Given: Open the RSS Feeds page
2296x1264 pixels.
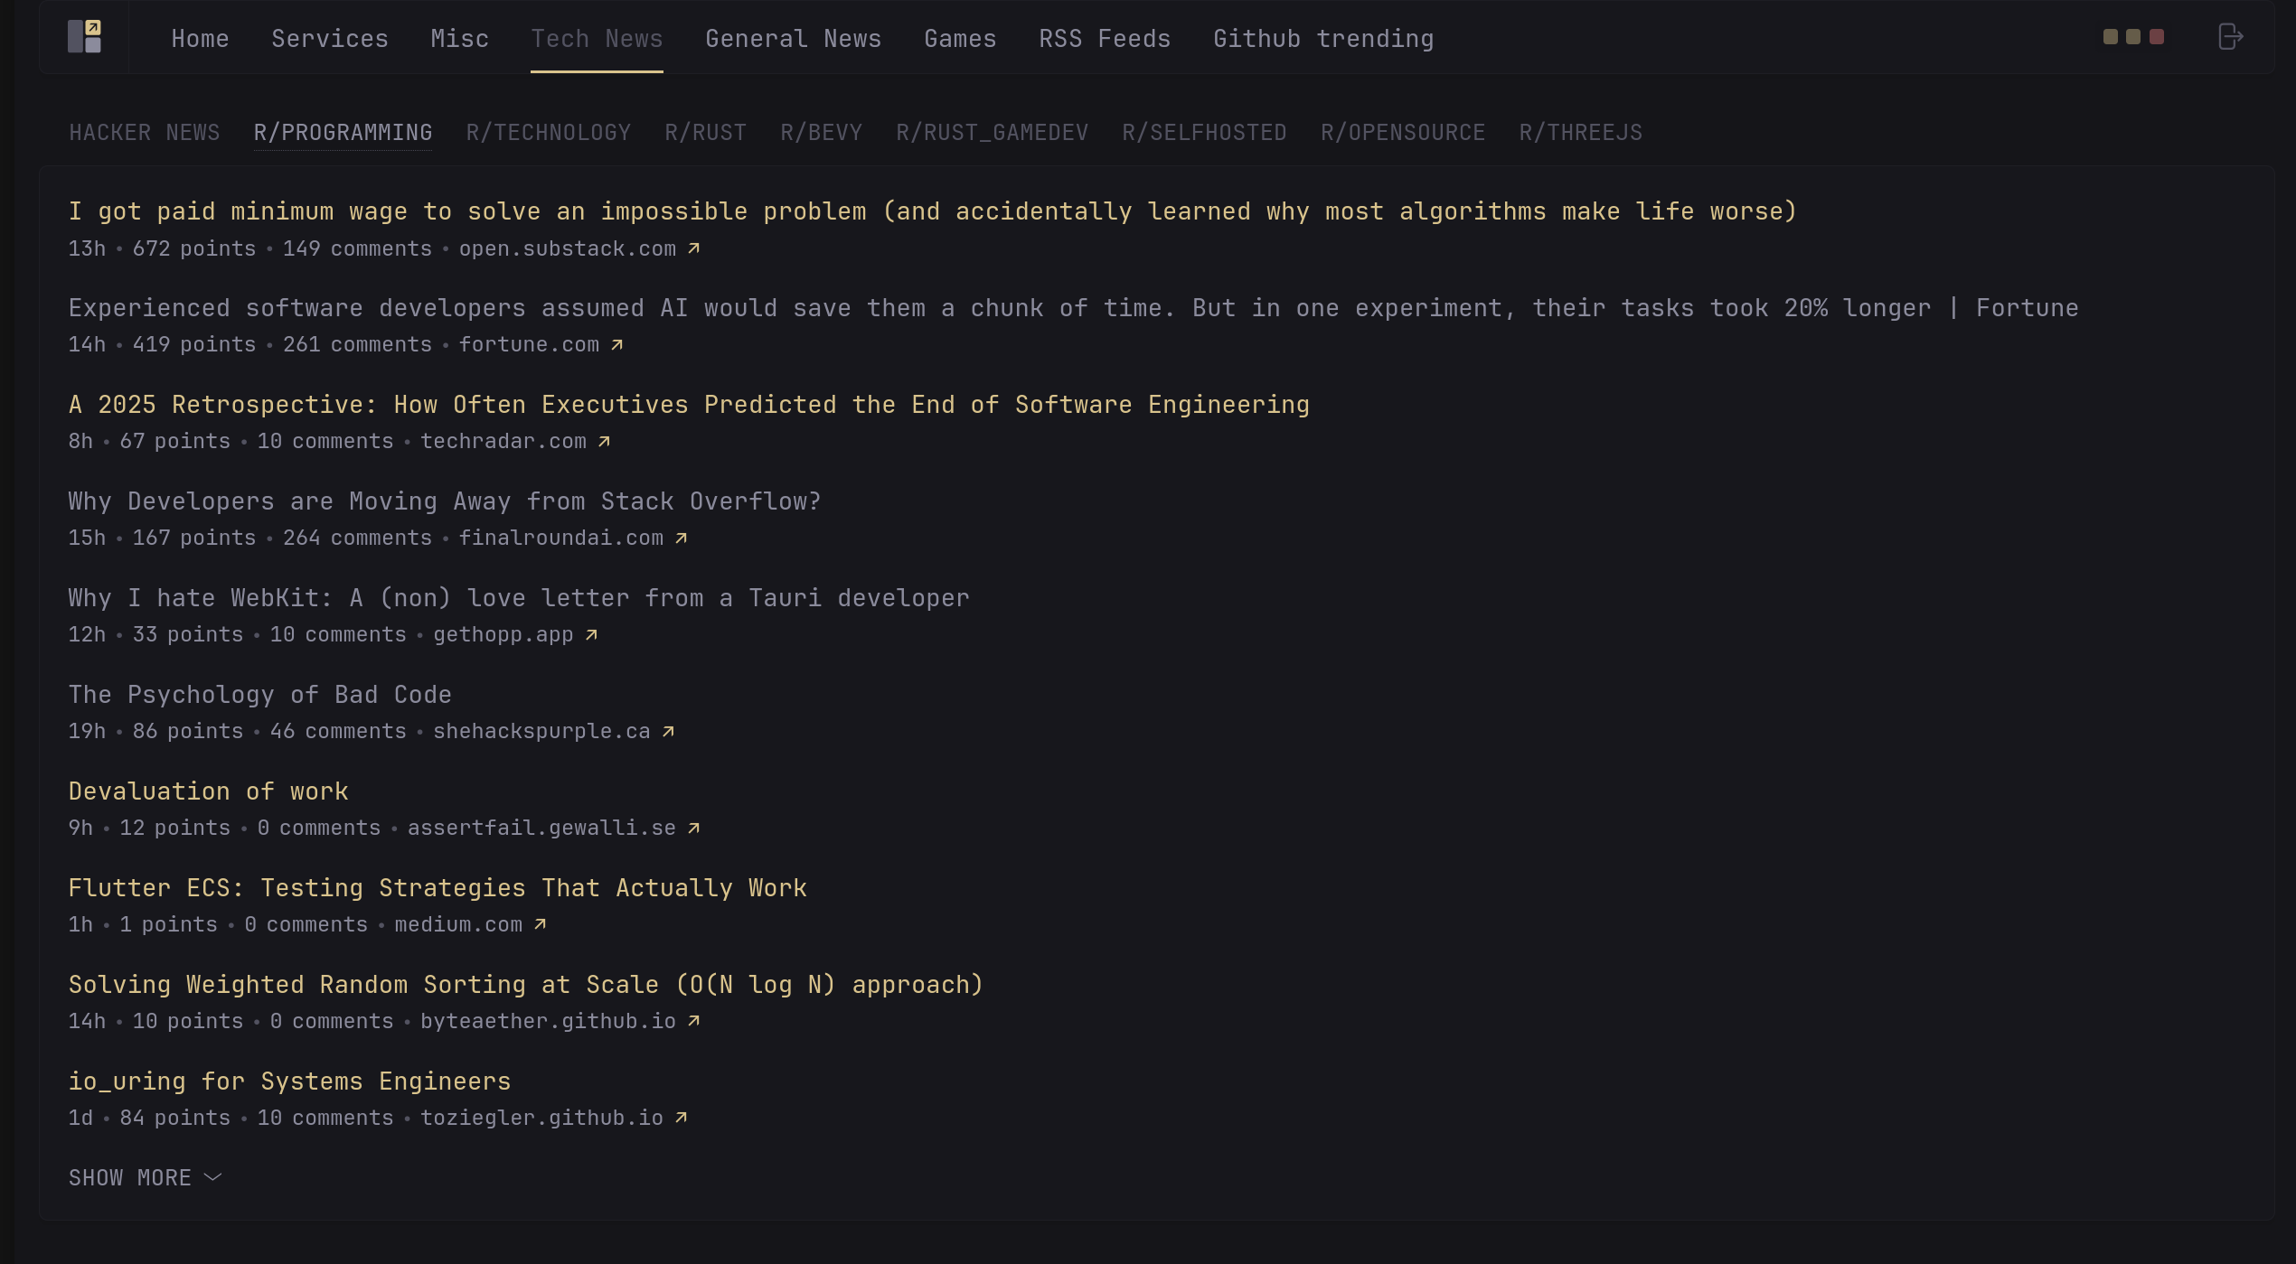Looking at the screenshot, I should 1104,39.
